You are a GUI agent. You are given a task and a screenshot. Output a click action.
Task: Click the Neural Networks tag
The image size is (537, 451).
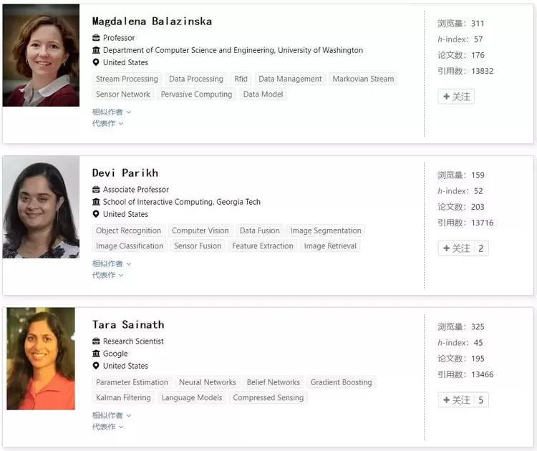click(208, 382)
